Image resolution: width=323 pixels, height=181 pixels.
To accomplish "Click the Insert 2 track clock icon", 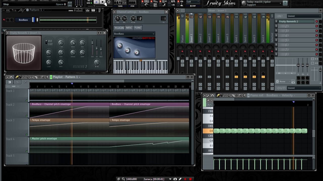I will [x=200, y=84].
